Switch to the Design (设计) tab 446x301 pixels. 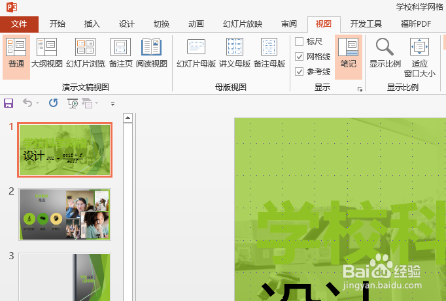click(x=127, y=24)
